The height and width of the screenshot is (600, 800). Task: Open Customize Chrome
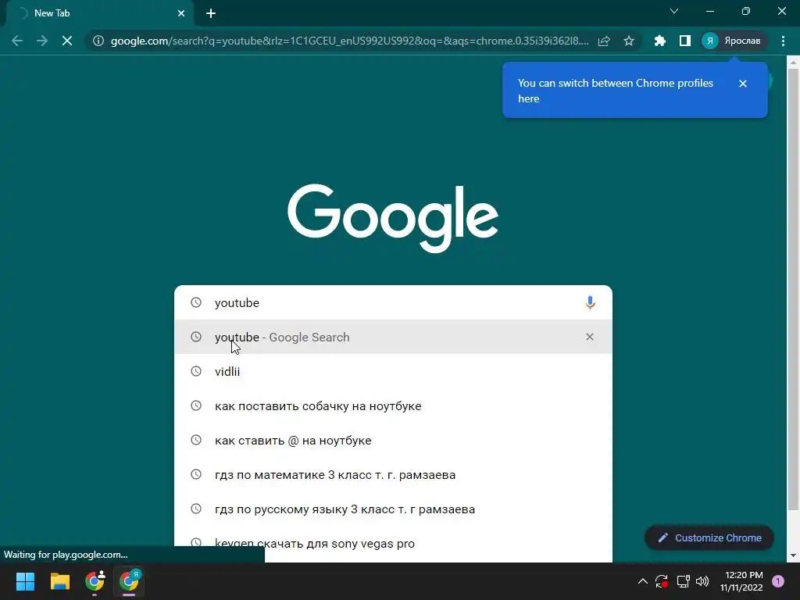click(x=709, y=537)
